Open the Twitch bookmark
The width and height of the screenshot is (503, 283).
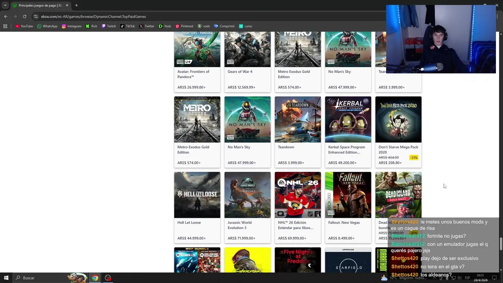click(109, 26)
